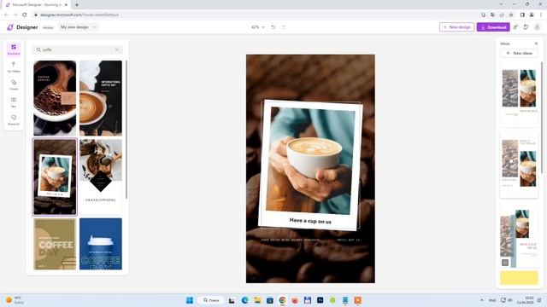Image resolution: width=547 pixels, height=307 pixels.
Task: Open File Explorer from the taskbar
Action: [257, 300]
